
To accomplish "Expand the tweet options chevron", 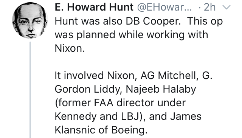I will 226,7.
